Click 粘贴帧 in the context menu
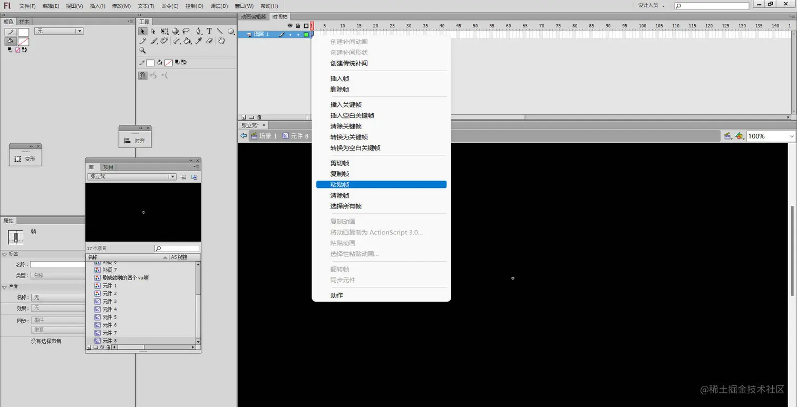797x407 pixels. [339, 184]
